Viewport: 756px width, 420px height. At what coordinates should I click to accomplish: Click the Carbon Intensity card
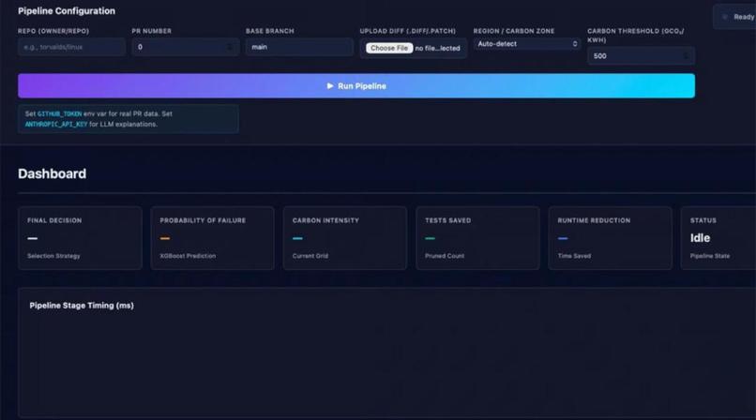345,238
